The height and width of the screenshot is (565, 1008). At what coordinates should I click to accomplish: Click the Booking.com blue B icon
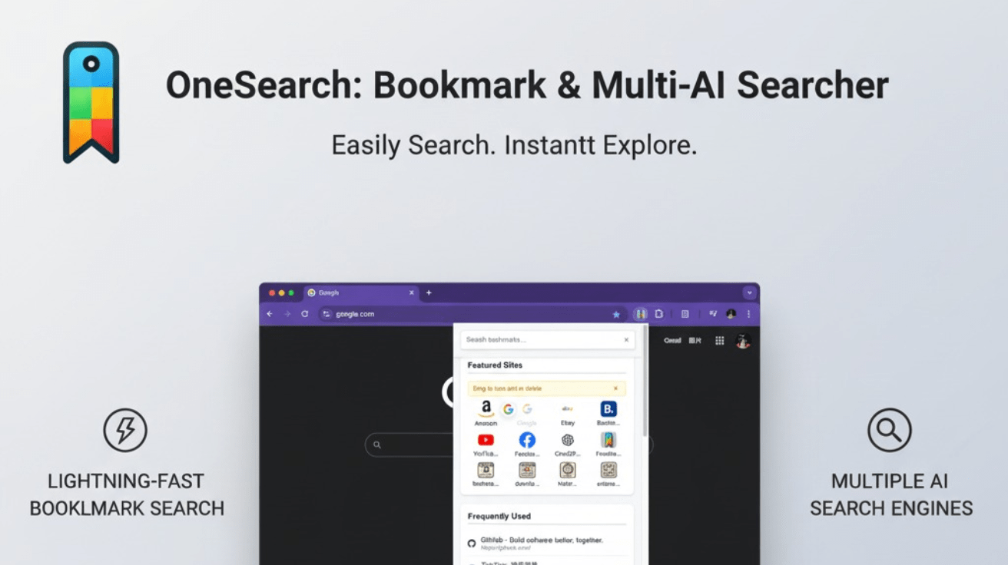click(x=608, y=409)
